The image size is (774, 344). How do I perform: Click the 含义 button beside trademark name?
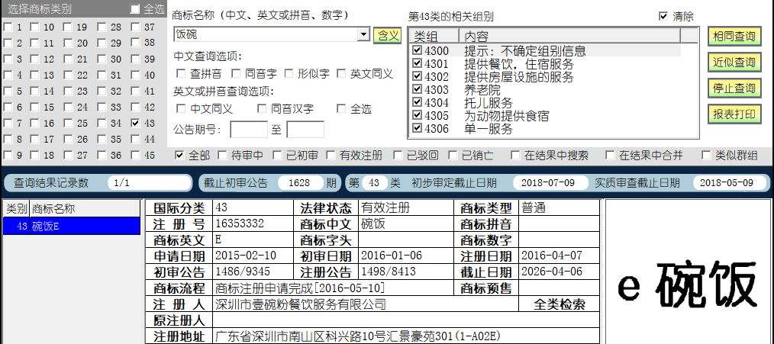(x=386, y=34)
